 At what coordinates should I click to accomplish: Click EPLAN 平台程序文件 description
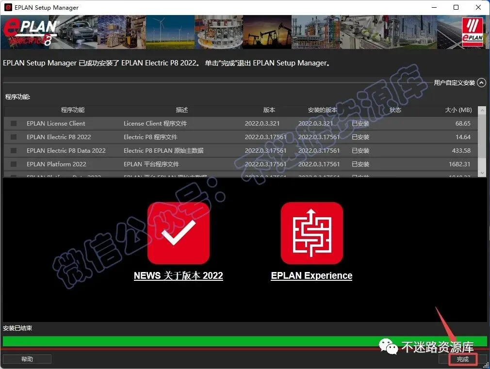click(x=151, y=164)
